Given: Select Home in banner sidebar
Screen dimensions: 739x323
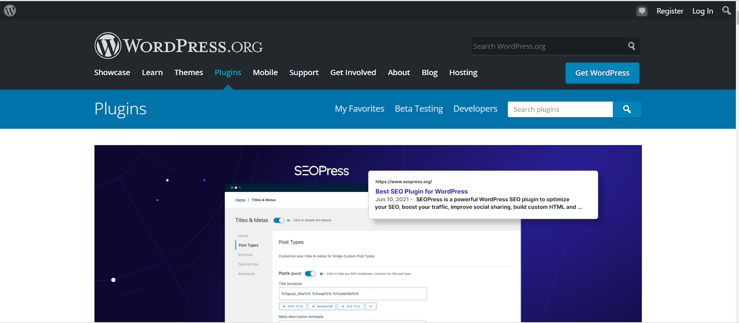Looking at the screenshot, I should pyautogui.click(x=243, y=236).
